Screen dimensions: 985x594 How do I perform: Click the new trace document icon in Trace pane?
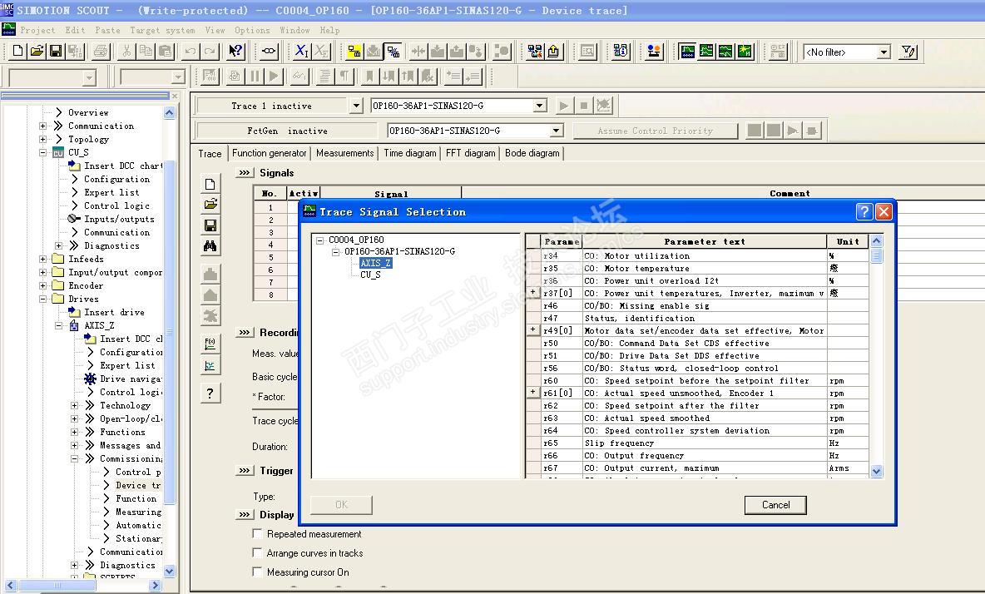click(x=210, y=184)
